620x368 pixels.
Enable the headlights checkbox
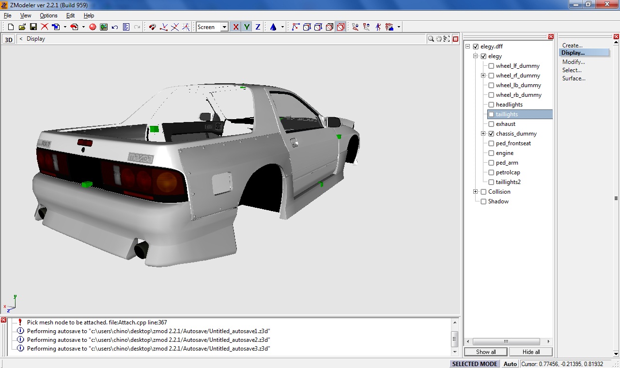tap(491, 105)
